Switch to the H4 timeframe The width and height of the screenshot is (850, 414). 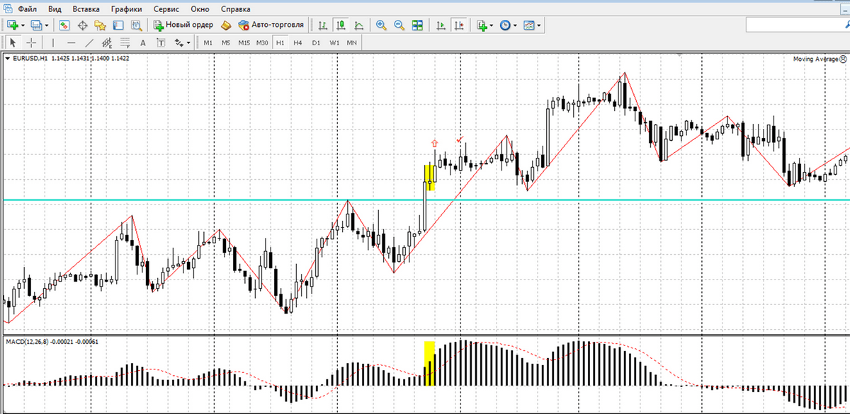click(297, 43)
